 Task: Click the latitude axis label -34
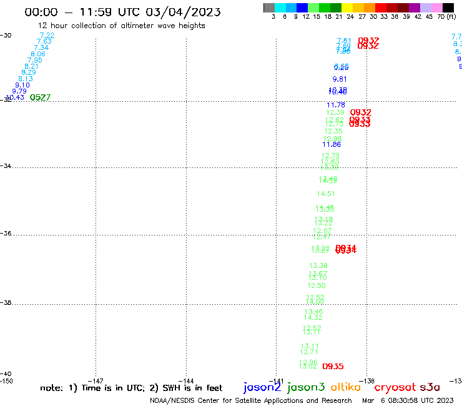pos(6,166)
